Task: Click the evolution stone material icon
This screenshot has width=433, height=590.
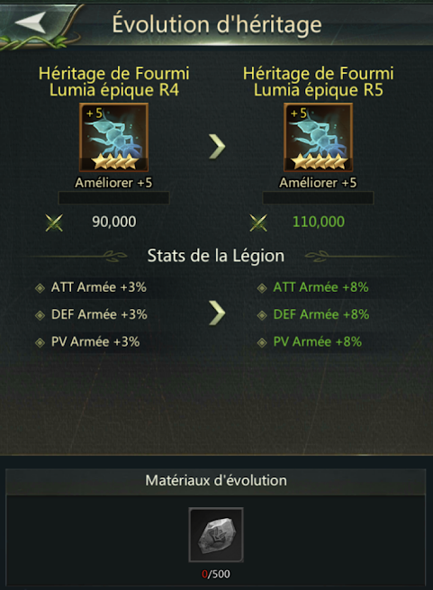Action: coord(216,535)
